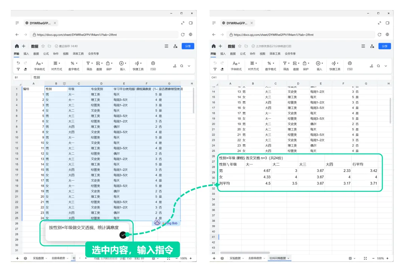Click the filter icon in column B header of the left window

[x=64, y=84]
